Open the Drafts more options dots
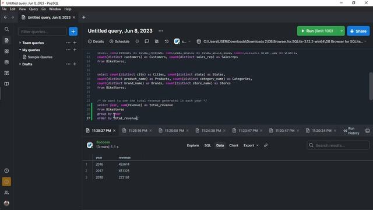The width and height of the screenshot is (373, 210). coord(68,64)
